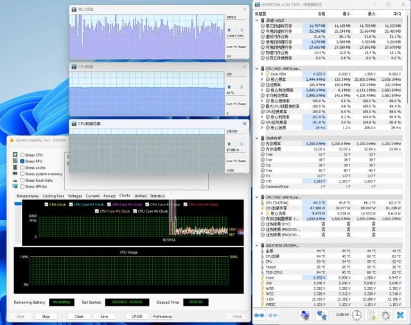Click the clock icon beside 提交的虚拟内存 row
The width and height of the screenshot is (411, 325).
pyautogui.click(x=263, y=26)
